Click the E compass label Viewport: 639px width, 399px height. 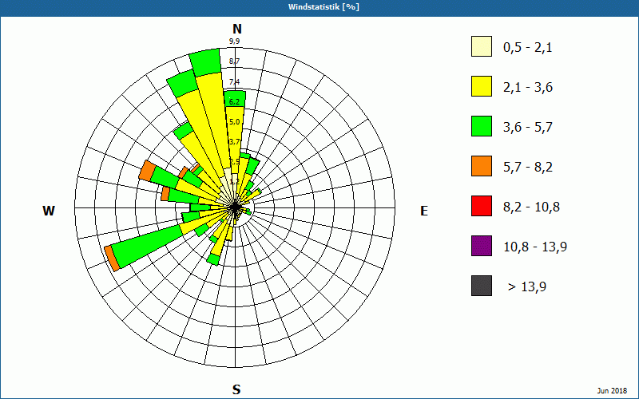424,211
